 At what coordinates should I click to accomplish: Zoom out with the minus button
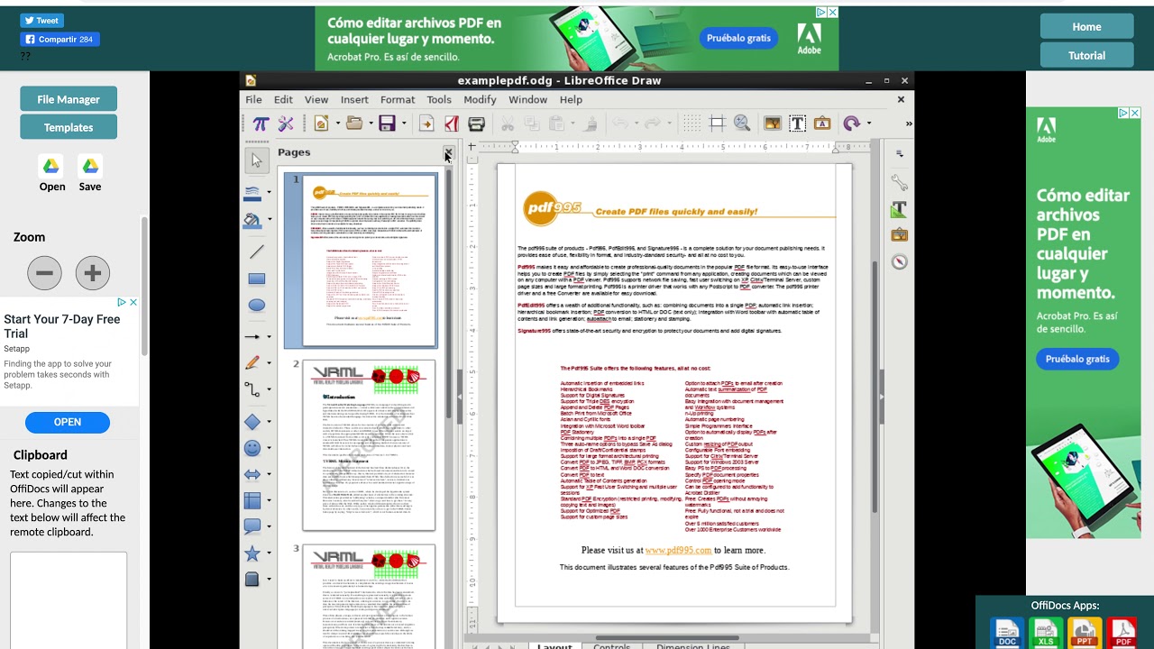(x=44, y=273)
